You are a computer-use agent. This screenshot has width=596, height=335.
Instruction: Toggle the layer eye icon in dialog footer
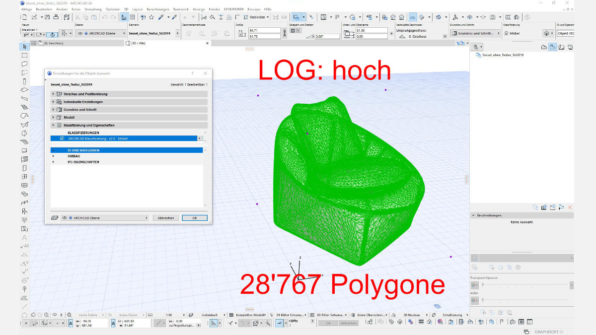(65, 218)
